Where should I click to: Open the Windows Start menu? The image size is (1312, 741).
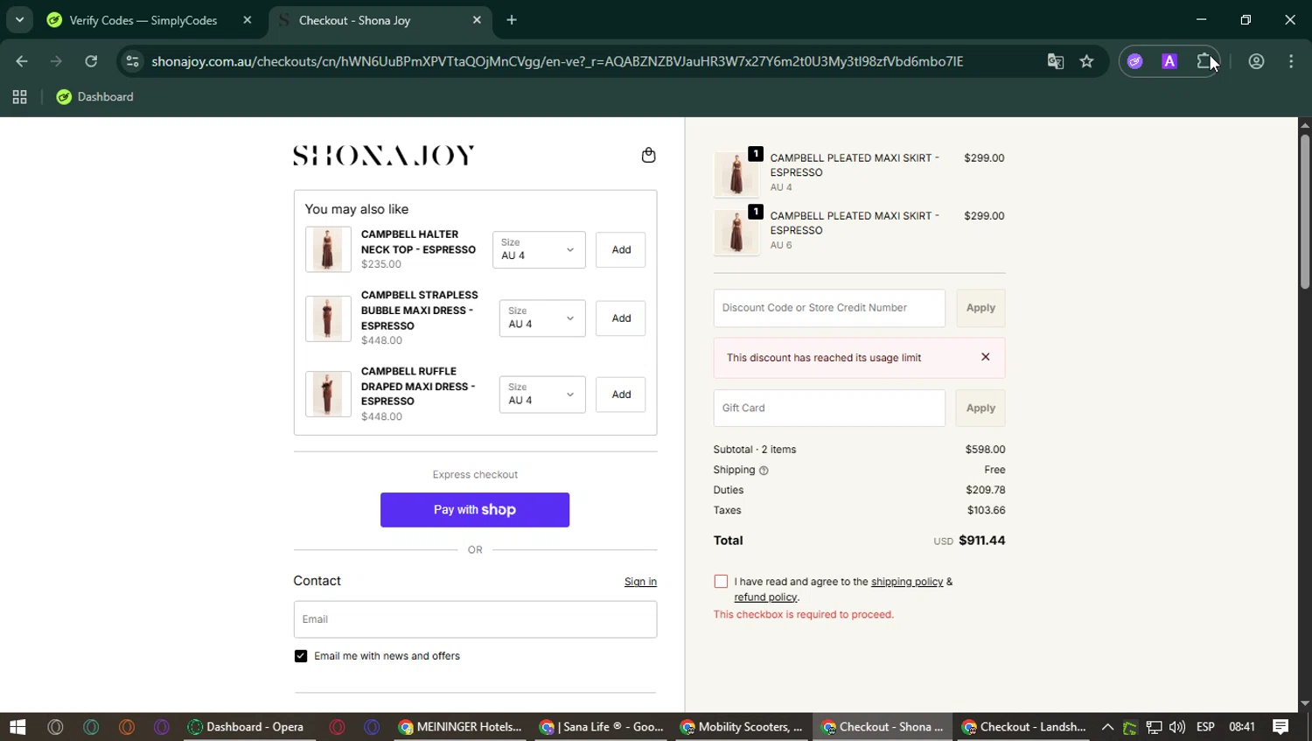17,727
